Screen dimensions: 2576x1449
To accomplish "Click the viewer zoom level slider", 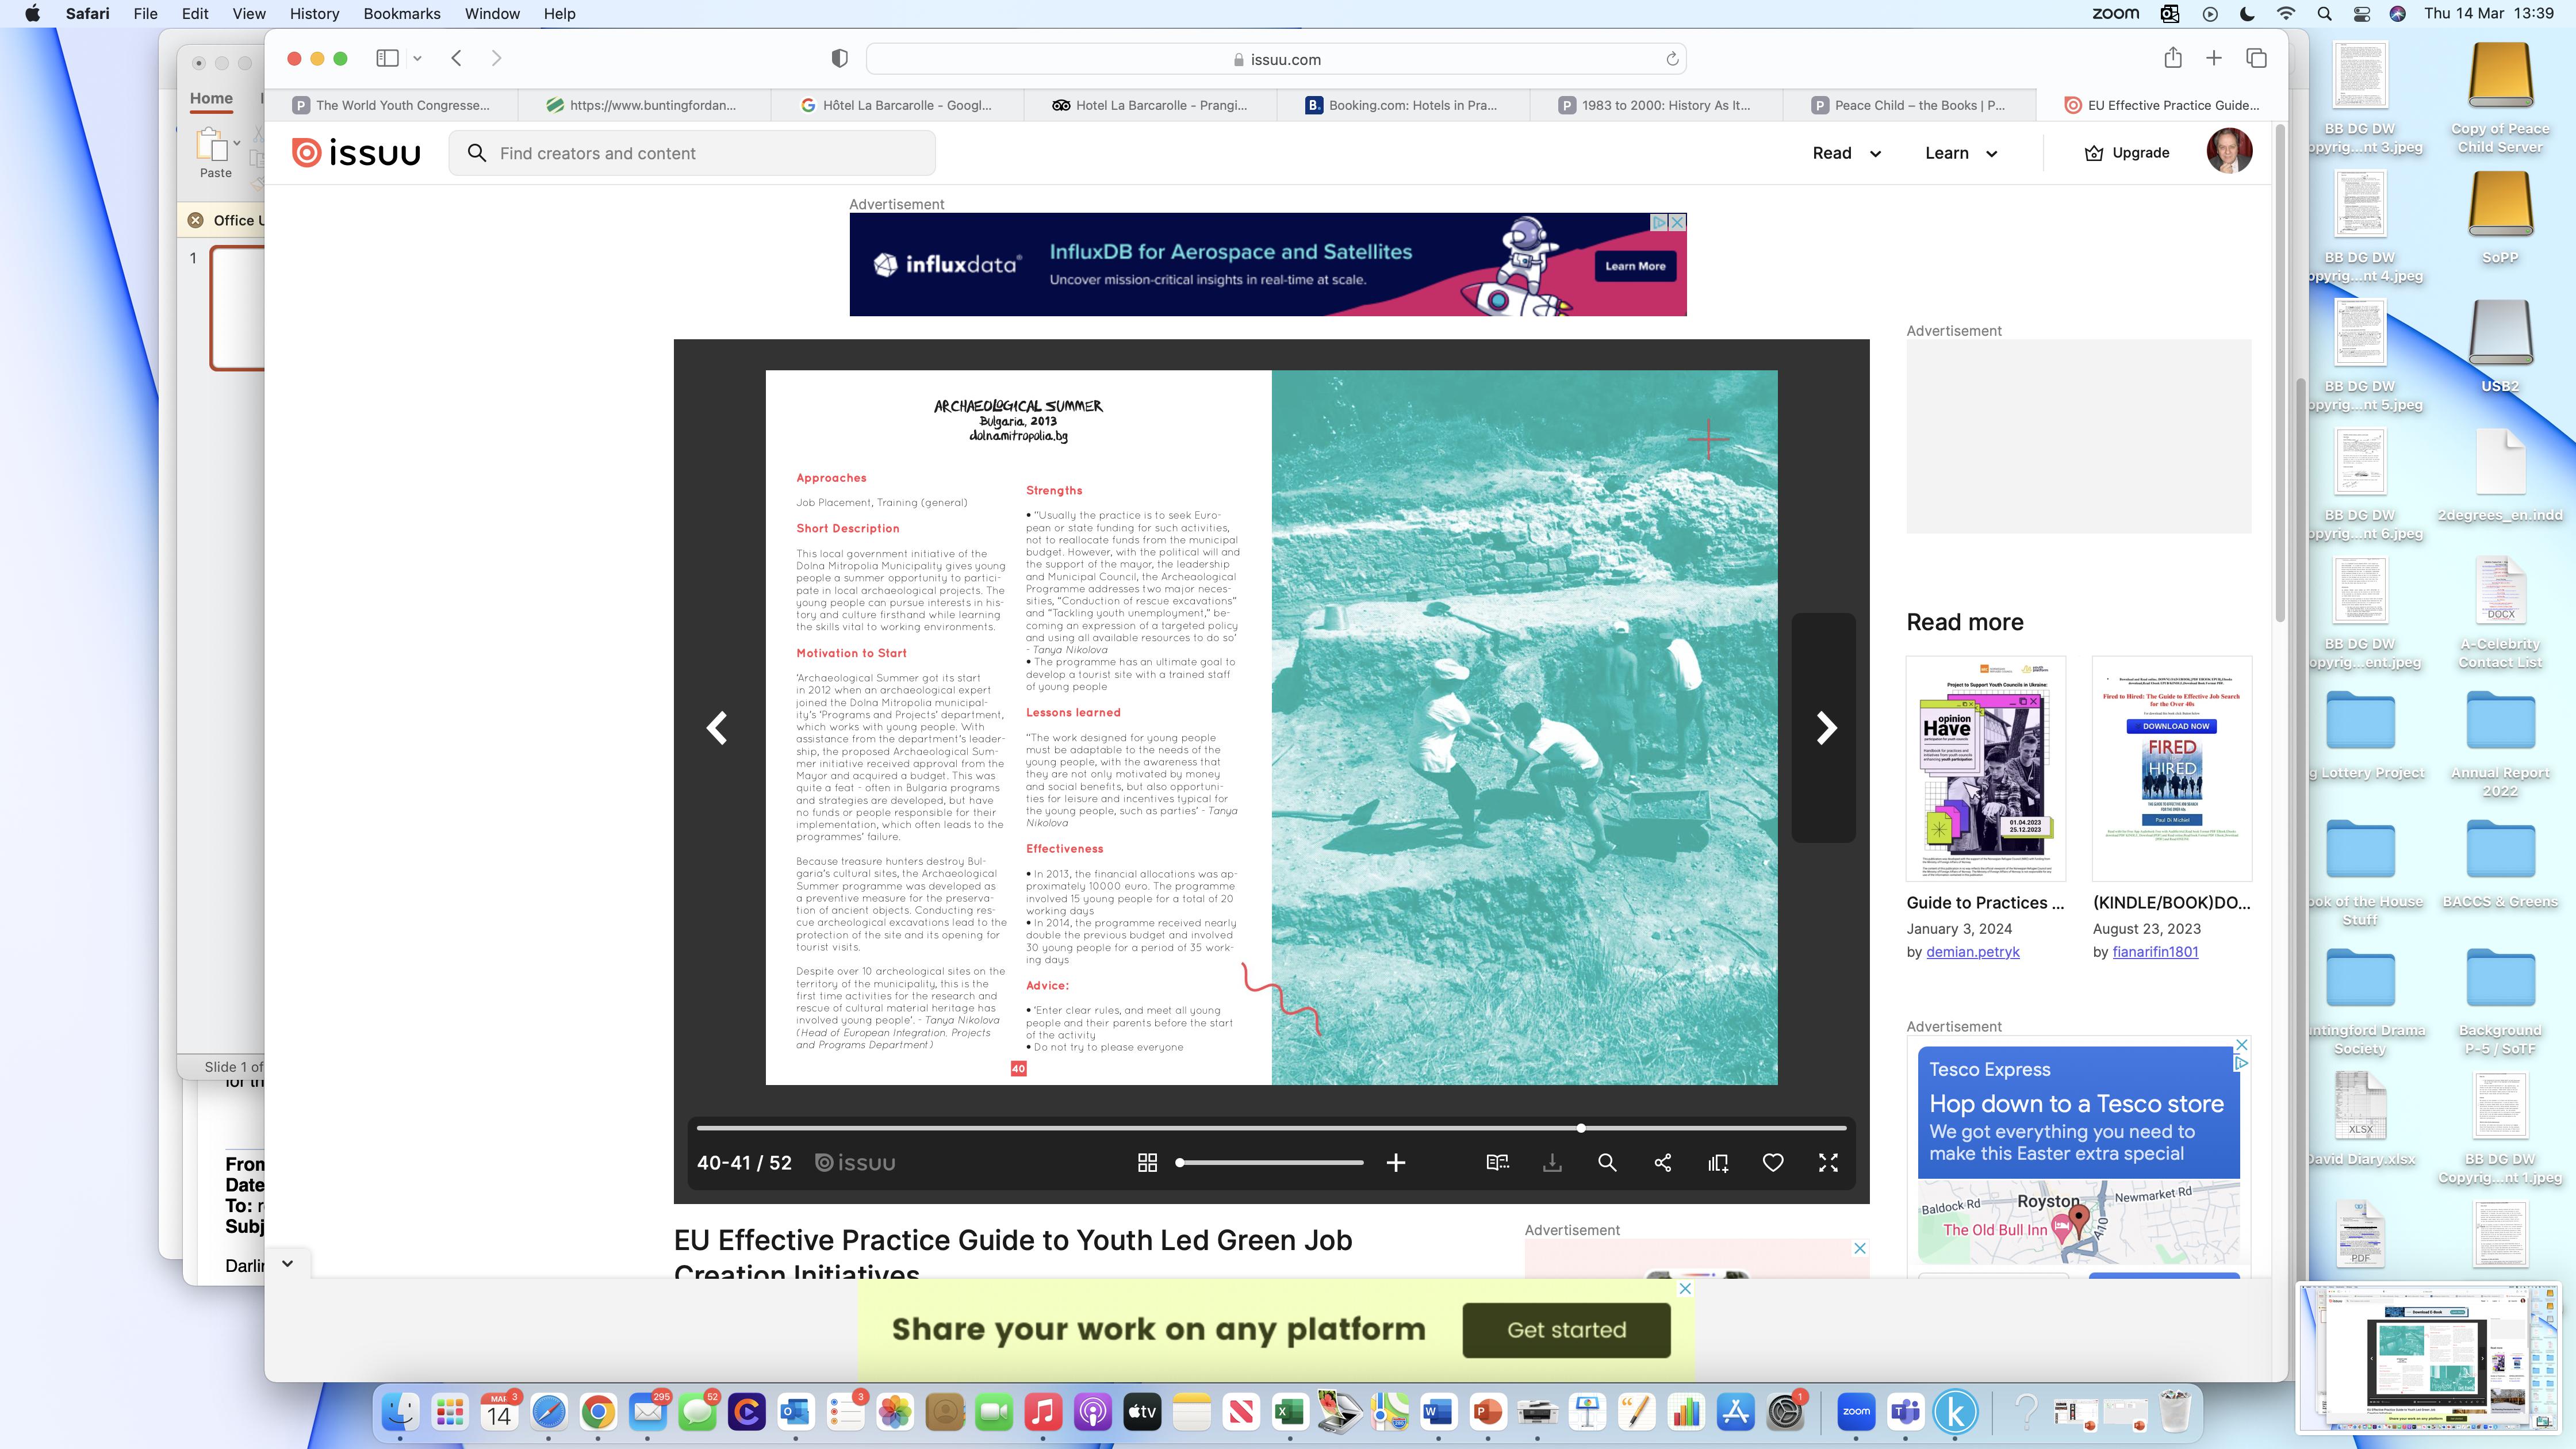I will point(1270,1163).
